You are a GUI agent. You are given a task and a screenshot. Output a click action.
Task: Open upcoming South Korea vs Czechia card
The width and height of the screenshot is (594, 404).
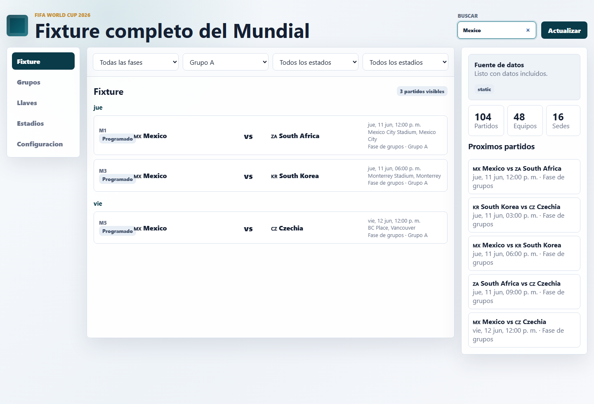pyautogui.click(x=524, y=215)
